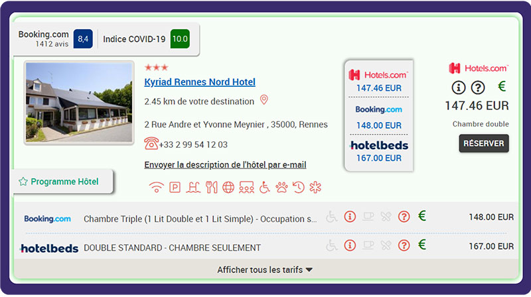The image size is (531, 297).
Task: Click Envoyer la description de l'hôtel par e-mail
Action: point(225,164)
